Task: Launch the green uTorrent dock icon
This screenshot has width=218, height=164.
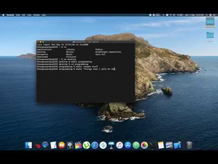Action: [86, 145]
